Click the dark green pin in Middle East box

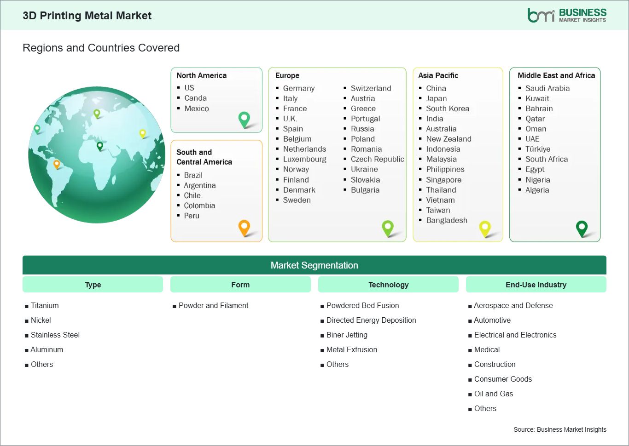tap(582, 228)
